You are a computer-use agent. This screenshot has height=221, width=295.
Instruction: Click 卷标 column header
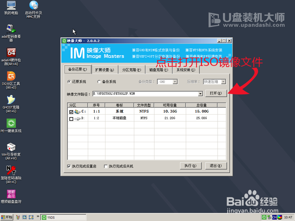click(x=119, y=105)
